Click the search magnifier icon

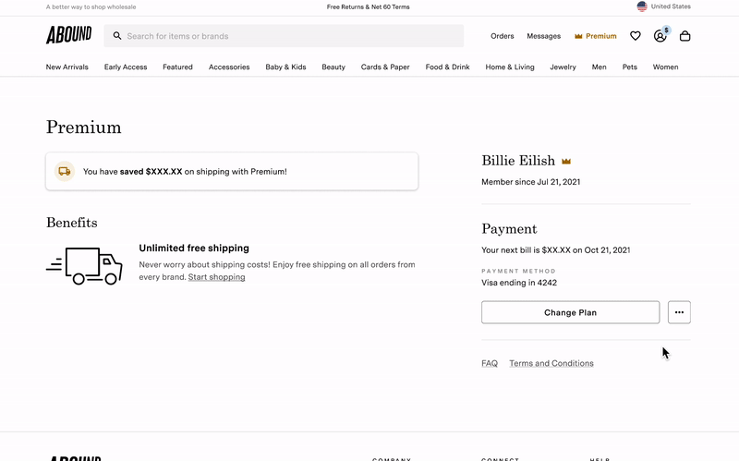(x=117, y=36)
